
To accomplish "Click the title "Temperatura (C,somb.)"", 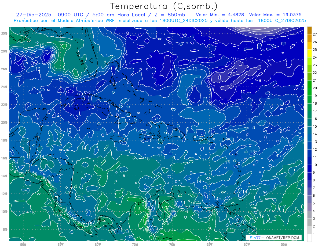I will coord(164,6).
